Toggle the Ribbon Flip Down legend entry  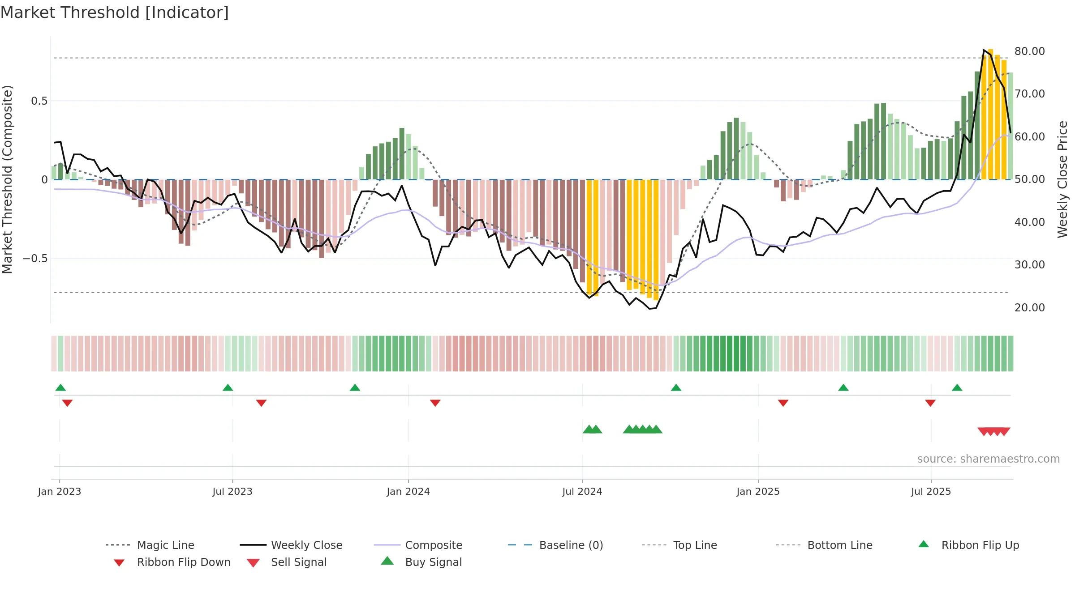click(172, 562)
